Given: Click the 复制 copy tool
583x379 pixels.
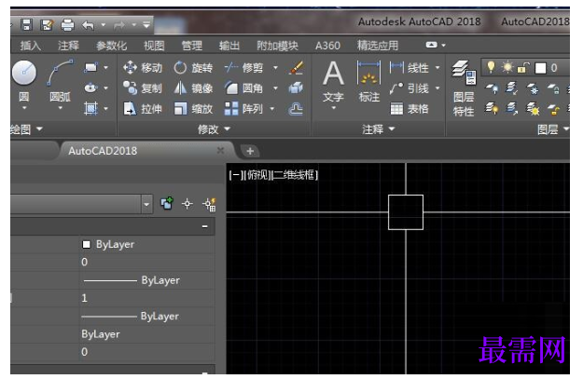Looking at the screenshot, I should pyautogui.click(x=143, y=88).
